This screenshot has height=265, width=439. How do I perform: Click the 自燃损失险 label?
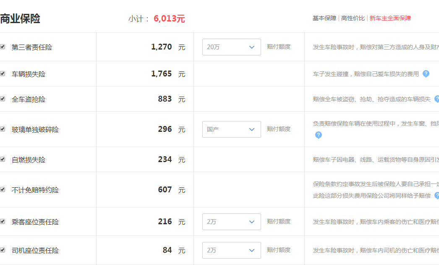(29, 160)
